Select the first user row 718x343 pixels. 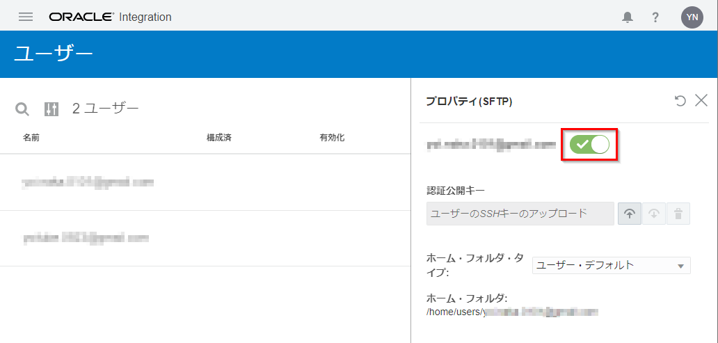click(x=88, y=182)
